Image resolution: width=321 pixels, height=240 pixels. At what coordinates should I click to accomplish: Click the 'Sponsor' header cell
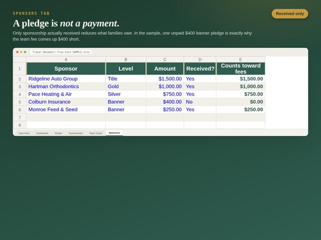tap(66, 69)
